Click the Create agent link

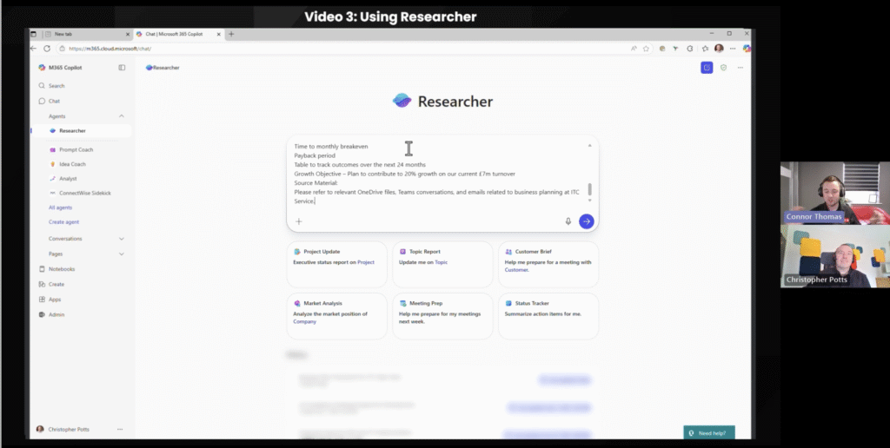coord(63,221)
